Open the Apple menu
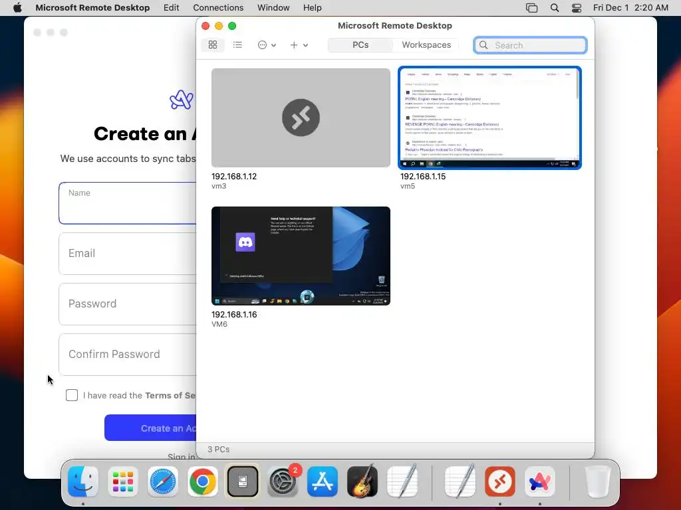 (17, 8)
